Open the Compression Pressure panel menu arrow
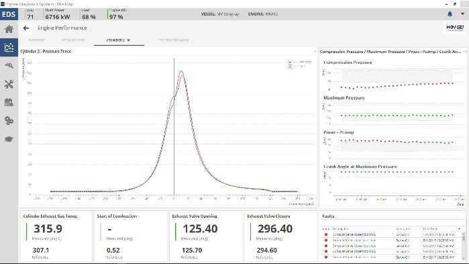469x264 pixels. [465, 52]
